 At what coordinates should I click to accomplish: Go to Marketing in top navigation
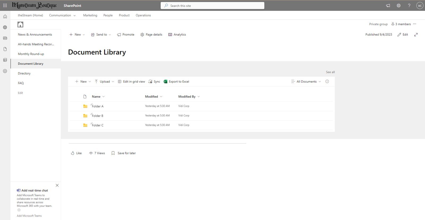[90, 15]
